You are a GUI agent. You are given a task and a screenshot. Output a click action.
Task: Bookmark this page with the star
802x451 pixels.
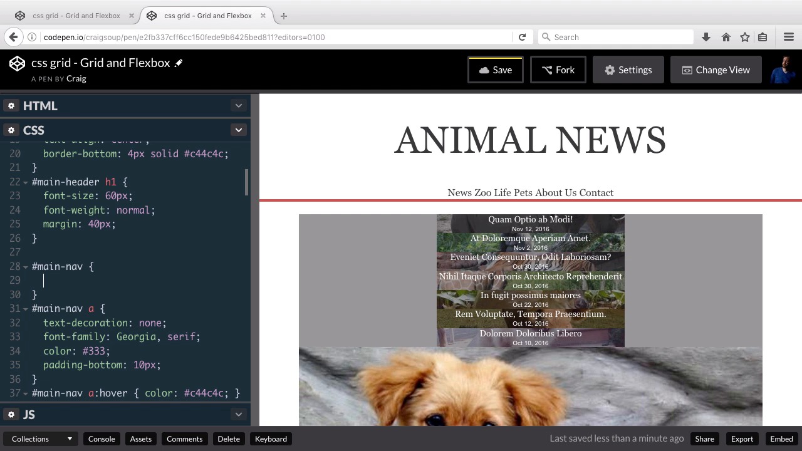point(744,37)
